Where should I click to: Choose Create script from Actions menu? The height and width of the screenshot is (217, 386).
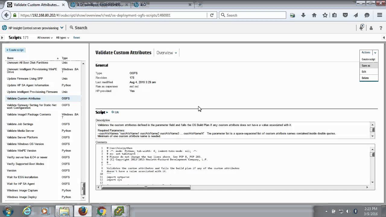[x=369, y=59]
